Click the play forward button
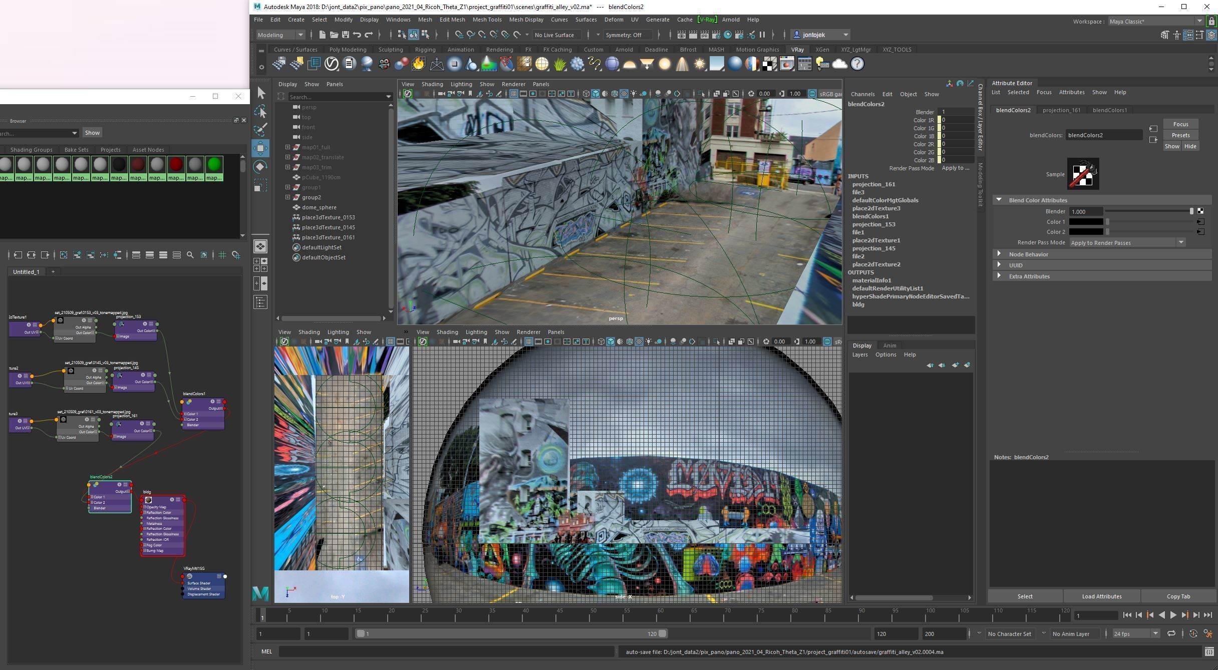The image size is (1218, 670). point(1173,615)
